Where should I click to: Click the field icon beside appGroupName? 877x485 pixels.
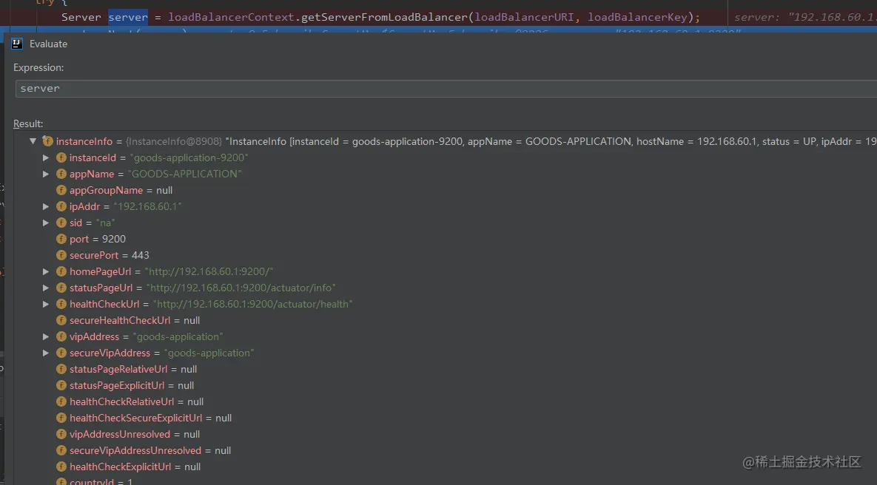point(61,190)
